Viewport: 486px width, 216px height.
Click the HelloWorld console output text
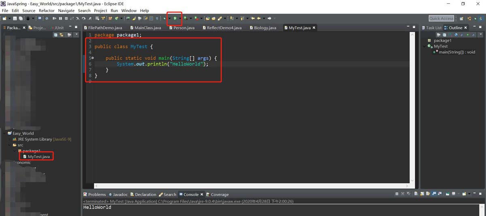(x=97, y=207)
